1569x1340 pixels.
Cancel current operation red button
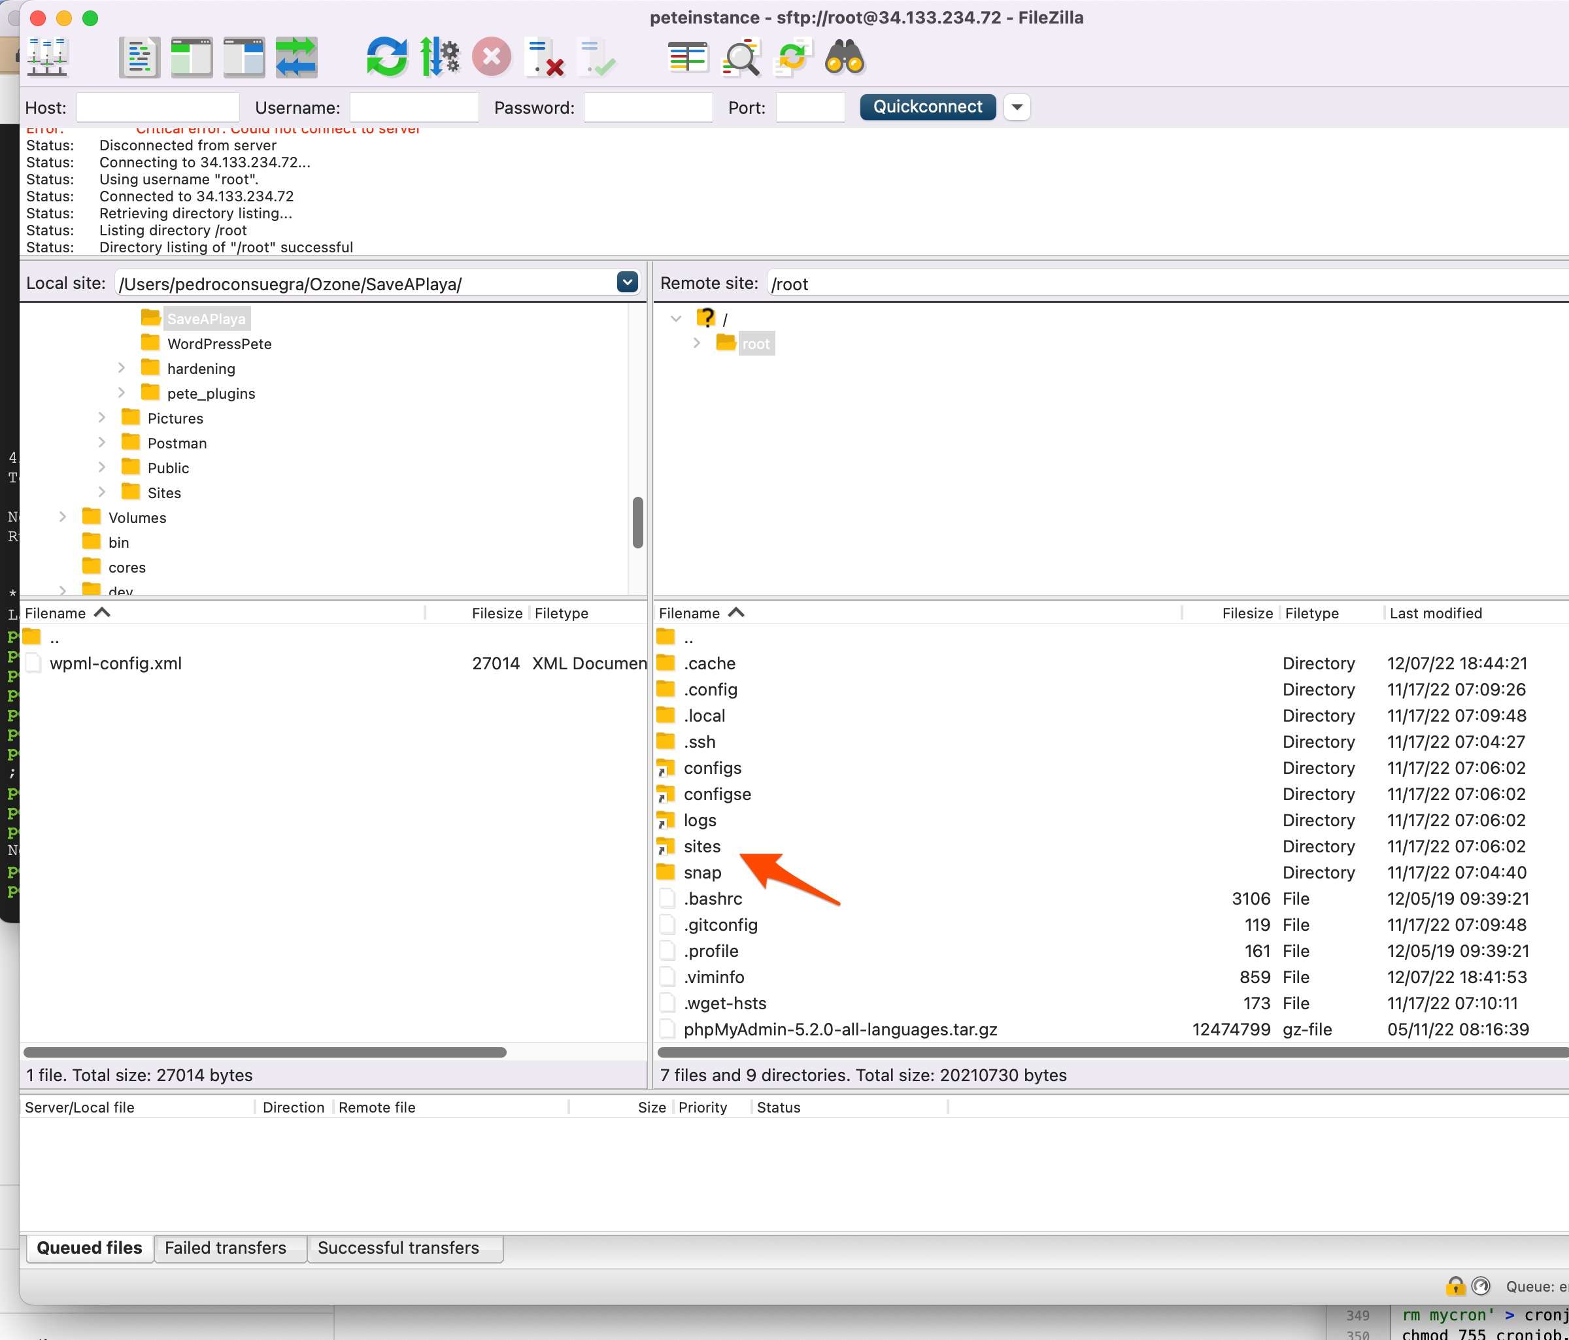[x=492, y=58]
